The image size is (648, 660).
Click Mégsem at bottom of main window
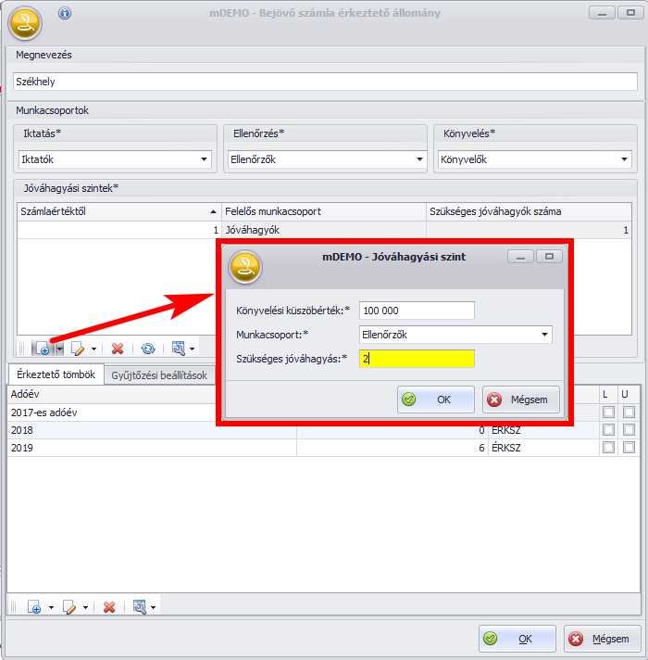pyautogui.click(x=603, y=639)
